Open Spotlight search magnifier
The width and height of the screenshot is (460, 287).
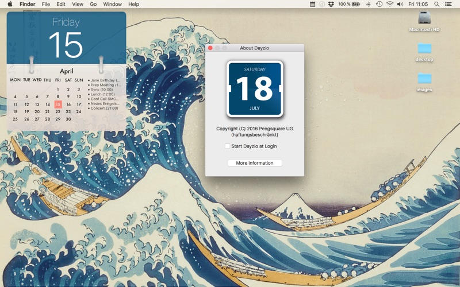coord(436,4)
